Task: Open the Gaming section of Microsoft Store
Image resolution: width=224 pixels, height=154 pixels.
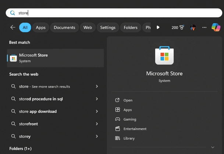Action: pos(130,119)
